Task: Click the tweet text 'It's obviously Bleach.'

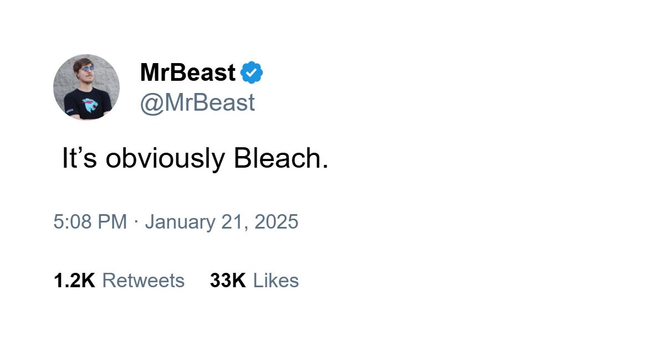Action: [195, 158]
